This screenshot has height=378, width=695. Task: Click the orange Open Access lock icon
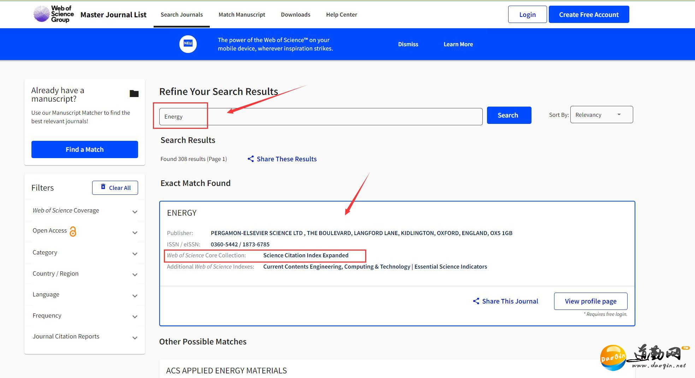pos(73,231)
